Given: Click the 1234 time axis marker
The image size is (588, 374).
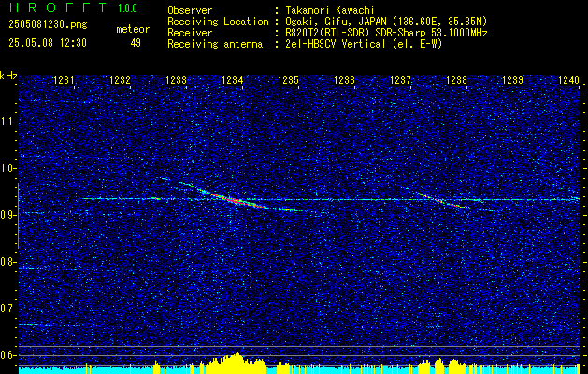Looking at the screenshot, I should coord(233,79).
